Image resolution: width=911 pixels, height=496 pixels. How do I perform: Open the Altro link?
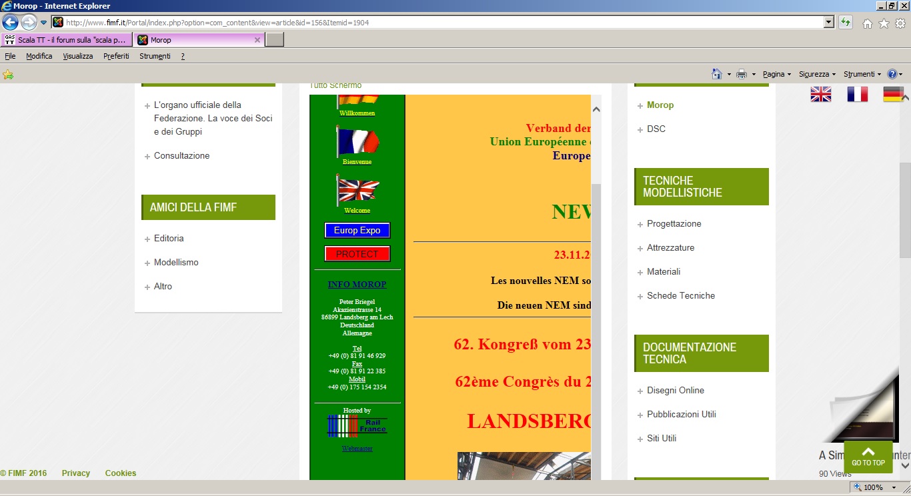click(x=163, y=286)
